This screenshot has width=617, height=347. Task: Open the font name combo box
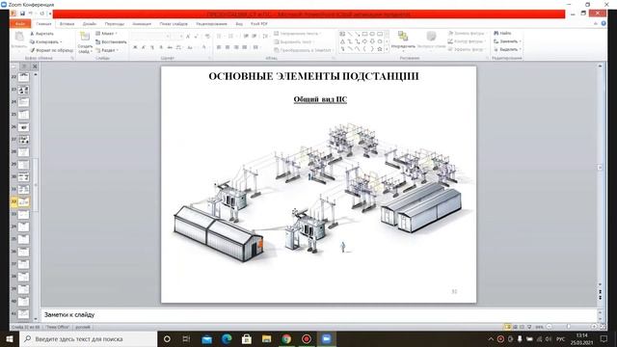[150, 37]
